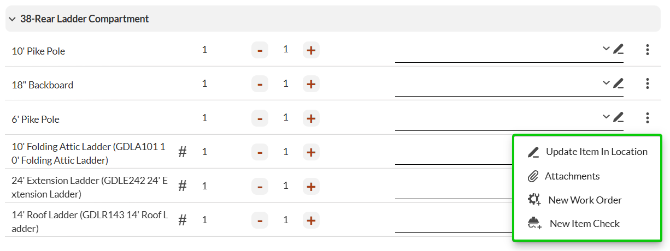The height and width of the screenshot is (251, 670).
Task: Open dropdown arrow for 10' Pike Pole
Action: point(606,49)
